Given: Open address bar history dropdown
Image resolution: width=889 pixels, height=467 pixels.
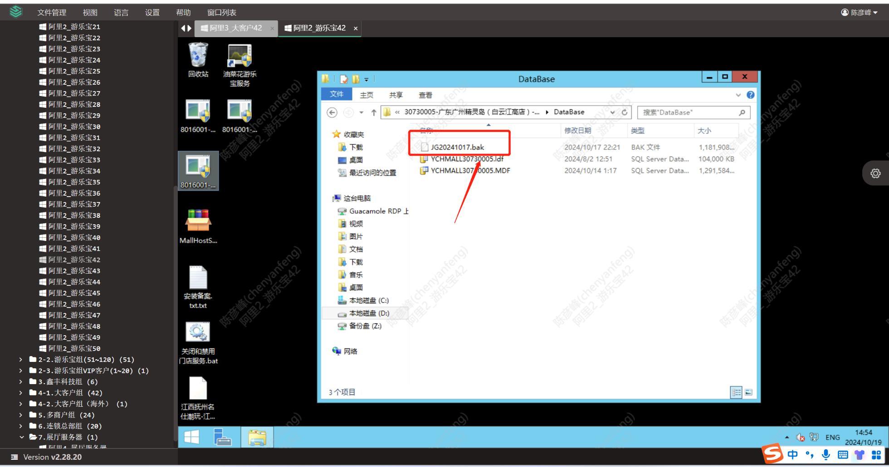Looking at the screenshot, I should (613, 112).
